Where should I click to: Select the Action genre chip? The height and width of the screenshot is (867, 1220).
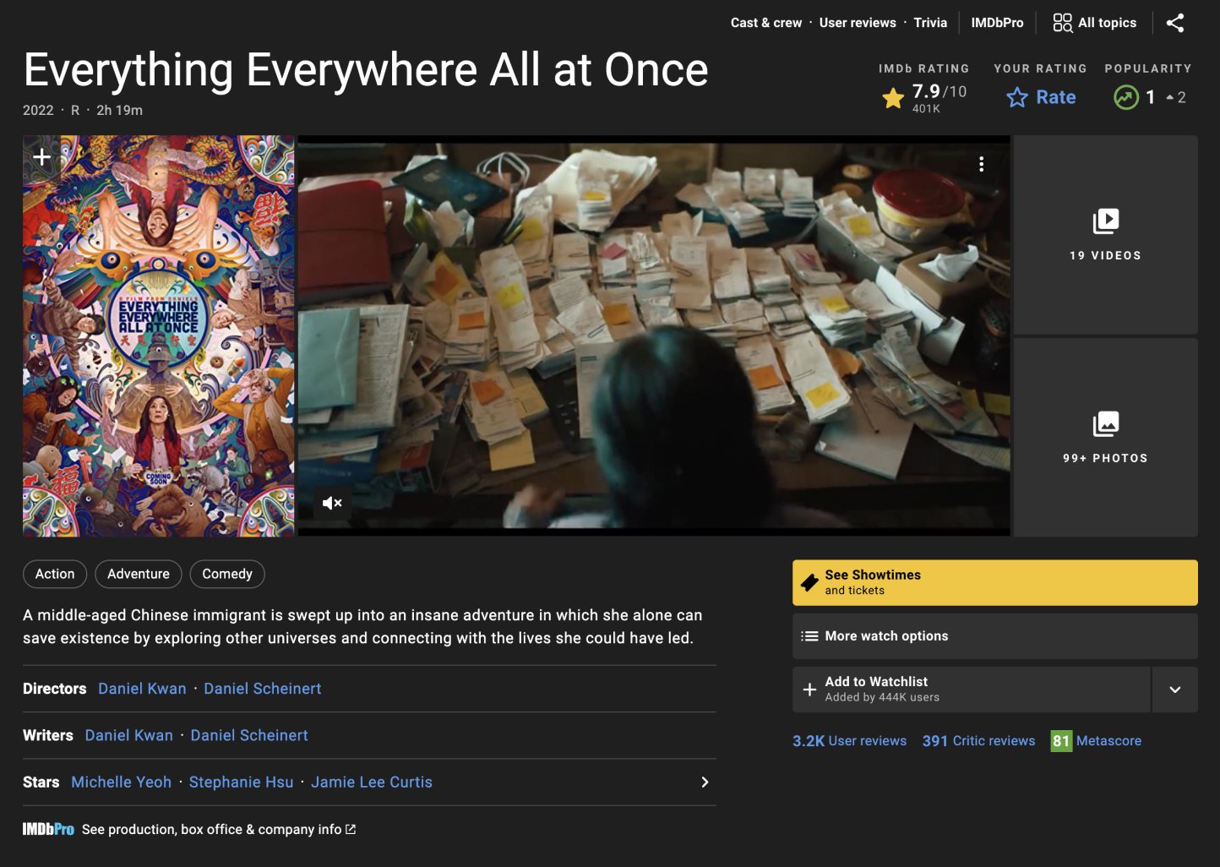[x=55, y=574]
